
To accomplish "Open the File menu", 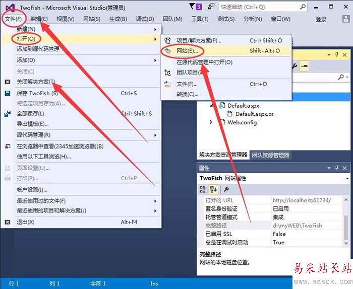I will pyautogui.click(x=13, y=19).
